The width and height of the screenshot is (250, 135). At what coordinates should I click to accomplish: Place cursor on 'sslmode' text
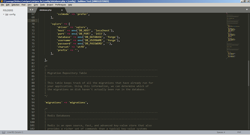click(x=63, y=14)
